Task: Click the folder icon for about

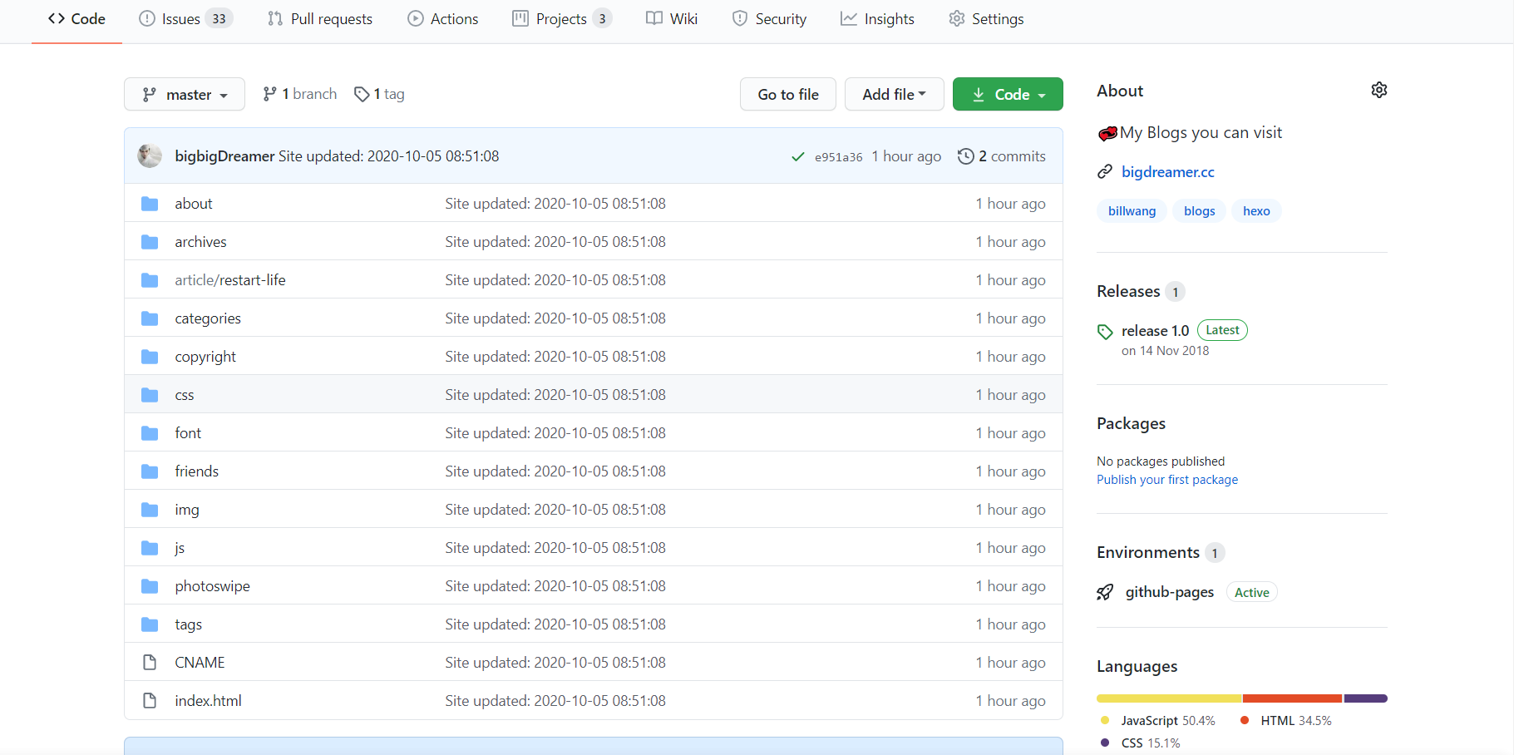Action: click(x=150, y=204)
